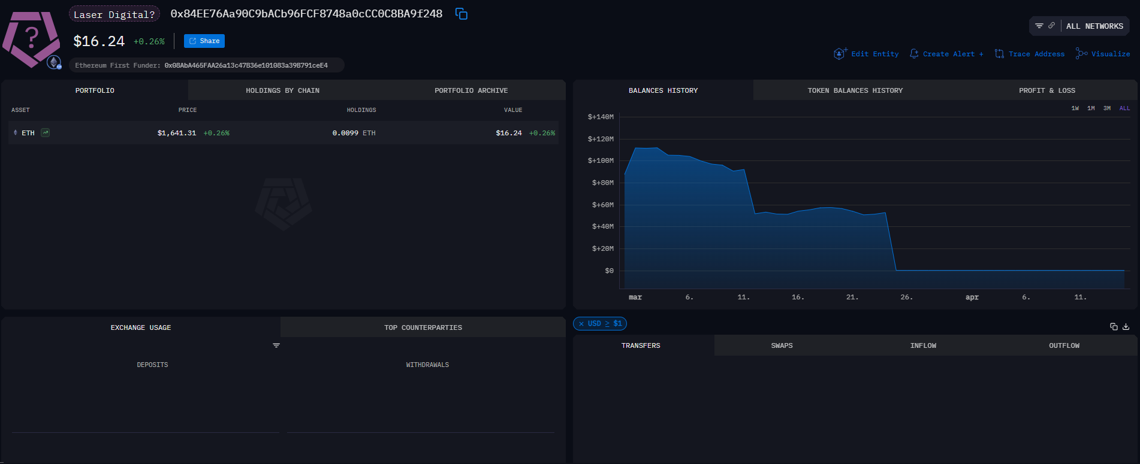Open the Exchange Usage filter menu
Screen dimensions: 1140x464
coord(276,345)
